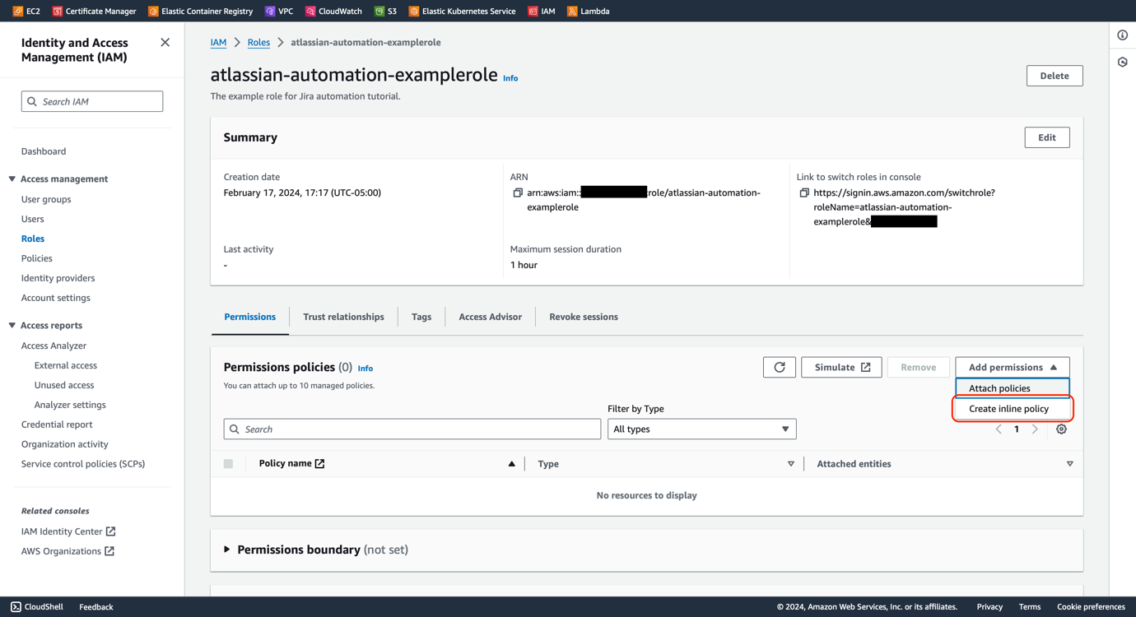Focus the Search IAM field
This screenshot has width=1136, height=617.
92,101
